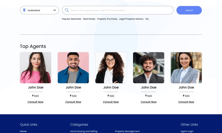The width and height of the screenshot is (222, 133).
Task: Click the location pin icon beside Hyderabad
Action: [x=24, y=10]
